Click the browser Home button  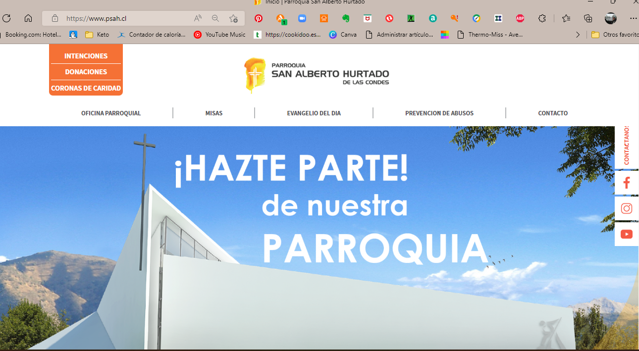pyautogui.click(x=28, y=18)
